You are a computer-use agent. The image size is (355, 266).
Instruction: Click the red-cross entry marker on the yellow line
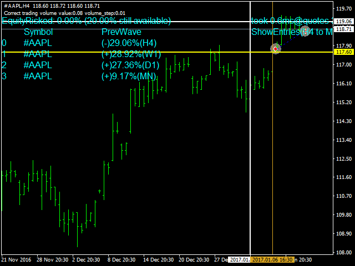pos(276,49)
